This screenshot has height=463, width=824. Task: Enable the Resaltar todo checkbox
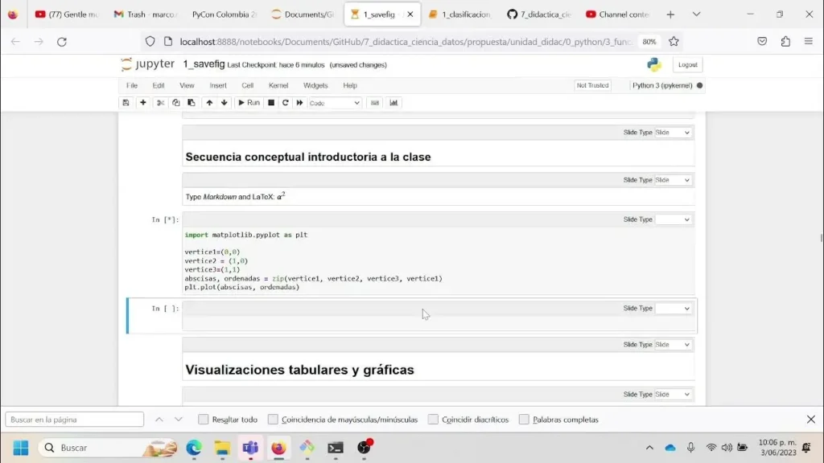point(204,420)
